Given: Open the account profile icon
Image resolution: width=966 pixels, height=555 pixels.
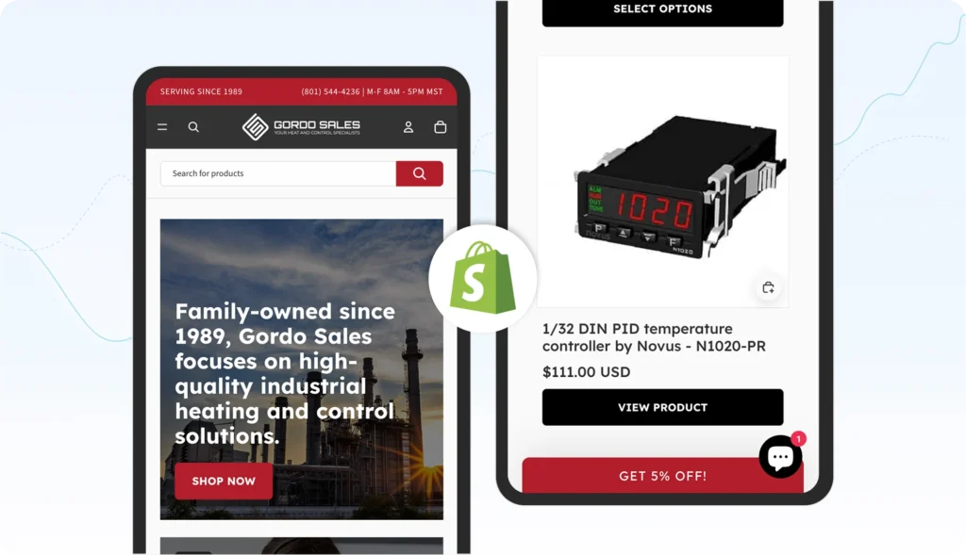Looking at the screenshot, I should click(x=408, y=127).
